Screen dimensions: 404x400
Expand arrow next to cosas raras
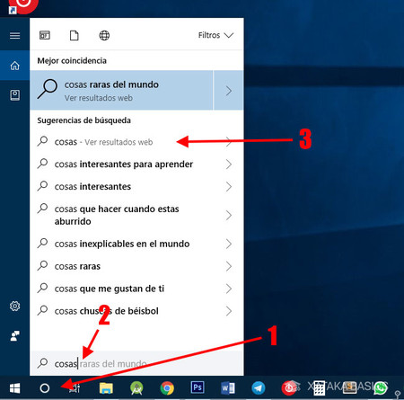pyautogui.click(x=229, y=266)
